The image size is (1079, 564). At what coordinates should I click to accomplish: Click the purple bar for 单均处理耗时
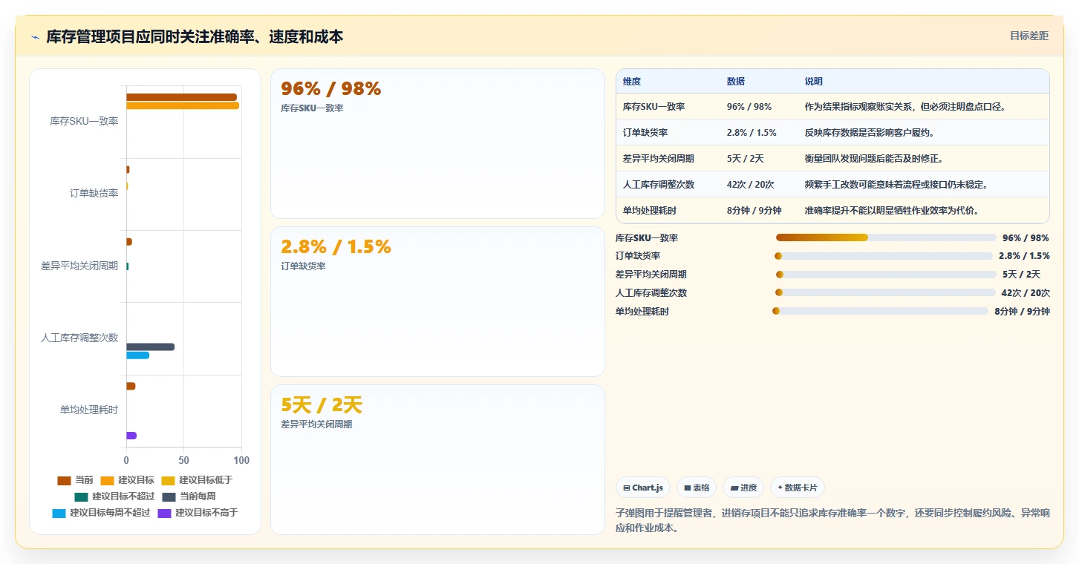tap(131, 436)
